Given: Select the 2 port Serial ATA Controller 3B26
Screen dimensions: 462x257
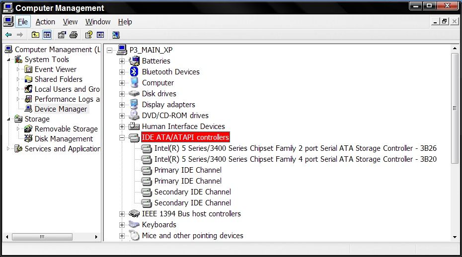Looking at the screenshot, I should point(296,148).
